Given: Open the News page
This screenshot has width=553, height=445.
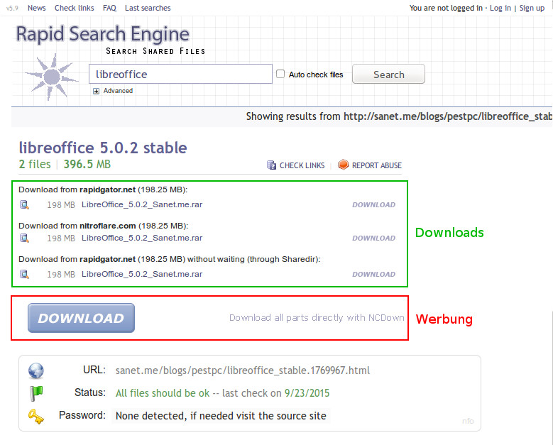Looking at the screenshot, I should tap(37, 8).
